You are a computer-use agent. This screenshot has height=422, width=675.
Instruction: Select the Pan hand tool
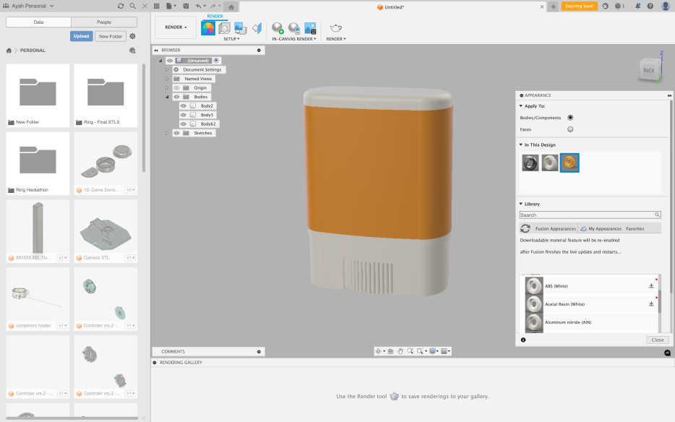[x=400, y=351]
